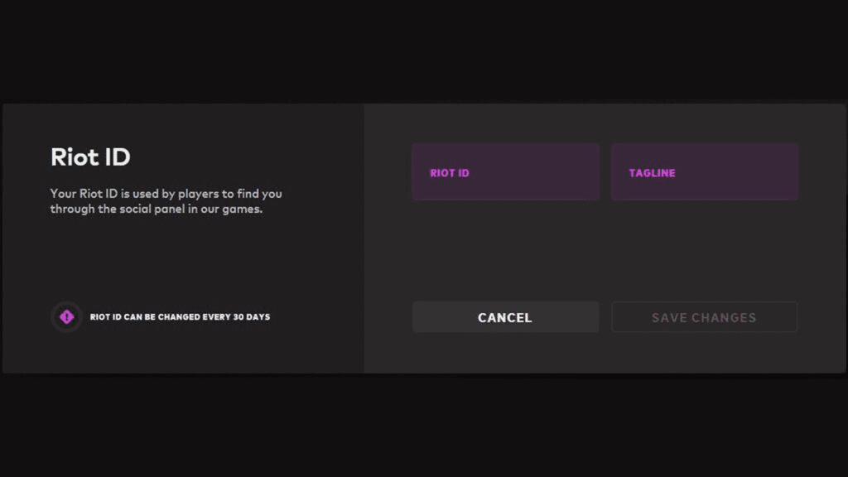Click the 'Your Riot ID is used' description line
848x477 pixels.
166,194
